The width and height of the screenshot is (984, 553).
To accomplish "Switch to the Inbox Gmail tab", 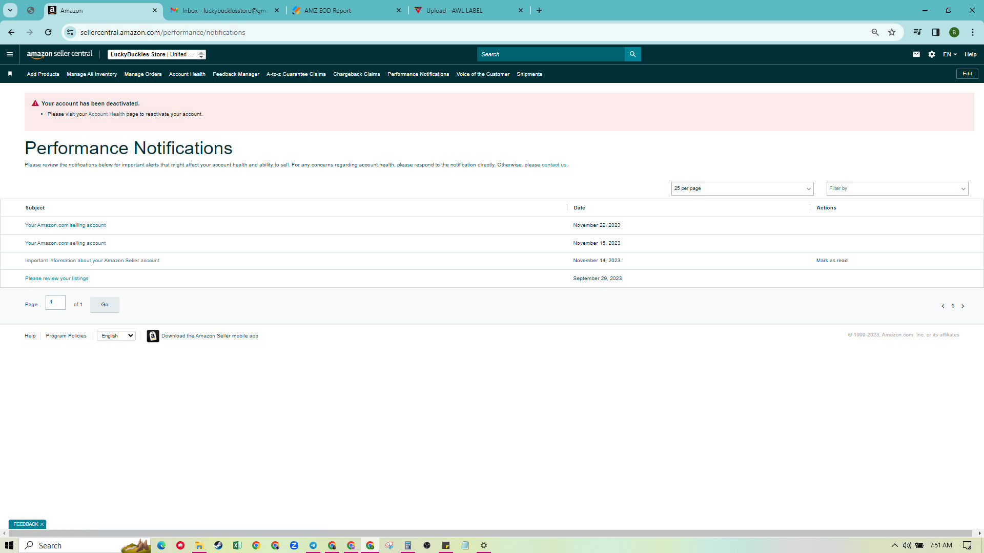I will coord(224,10).
